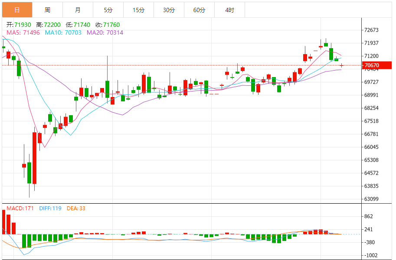
Task: Click the 71937 price axis label
Action: pos(371,43)
